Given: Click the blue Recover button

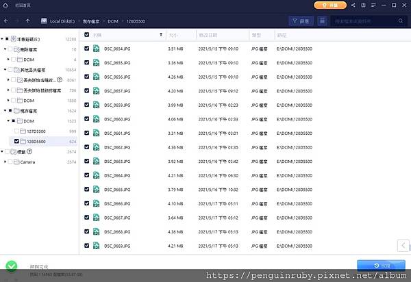Looking at the screenshot, I should coord(381,266).
